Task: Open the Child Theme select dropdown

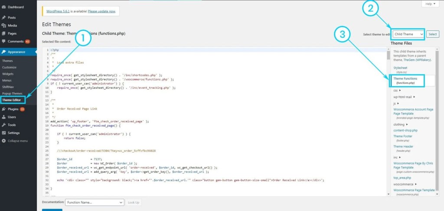Action: [408, 34]
